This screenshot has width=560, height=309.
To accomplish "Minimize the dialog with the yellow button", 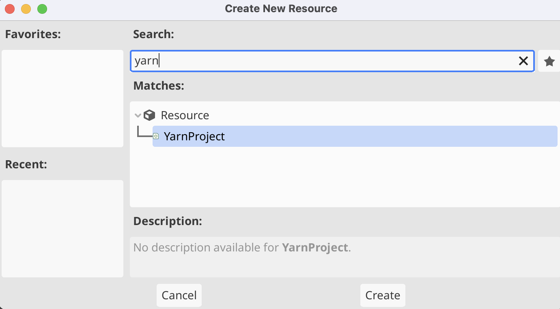I will (x=26, y=9).
